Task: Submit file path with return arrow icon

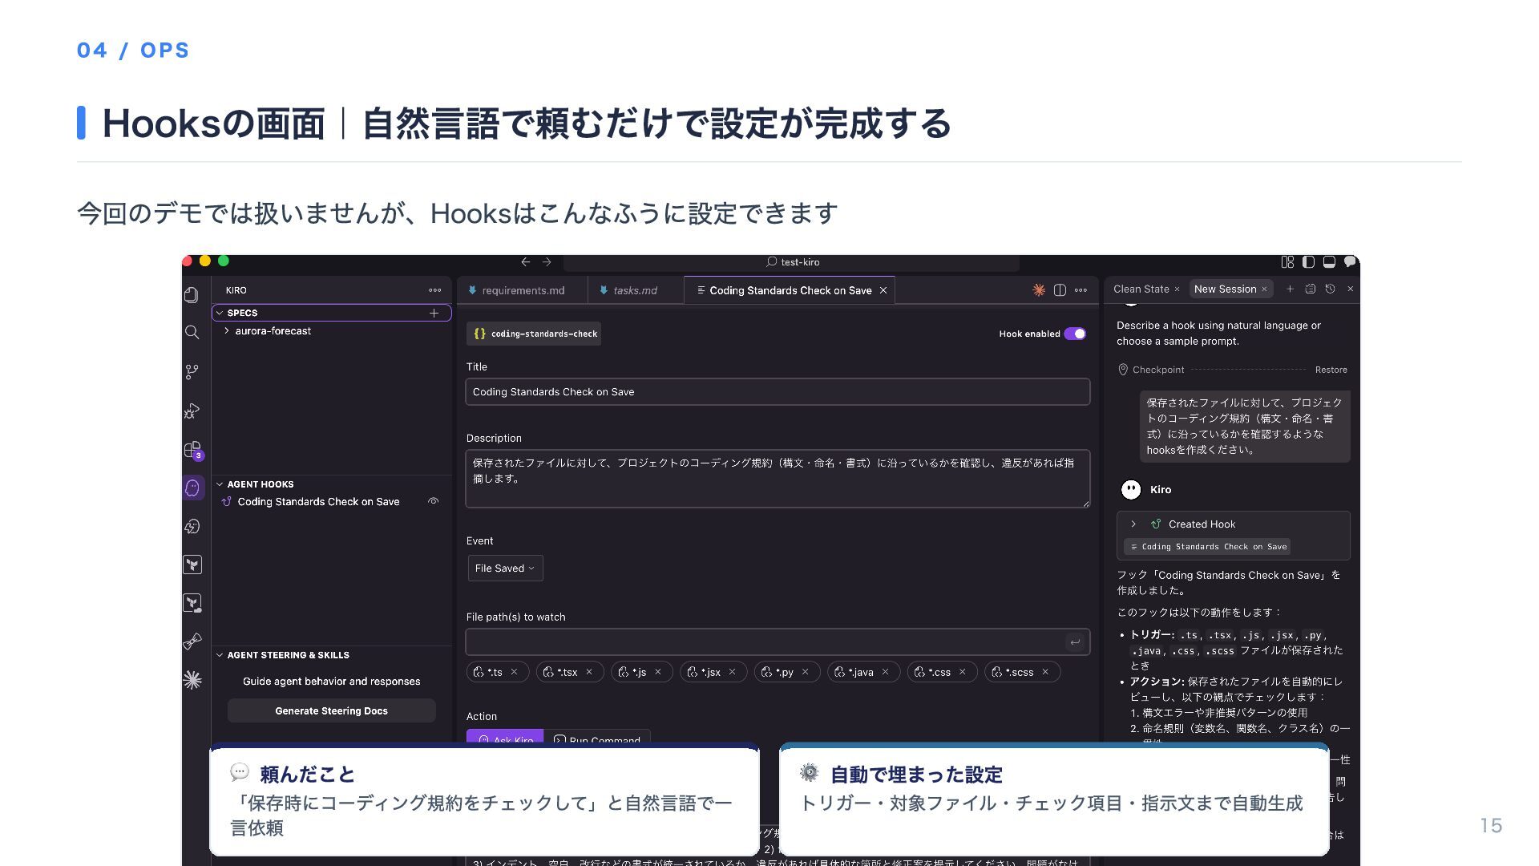Action: pos(1075,642)
